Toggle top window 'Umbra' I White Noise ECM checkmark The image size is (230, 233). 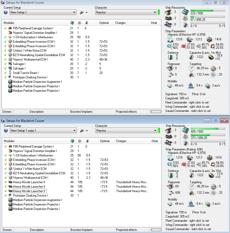(5, 51)
